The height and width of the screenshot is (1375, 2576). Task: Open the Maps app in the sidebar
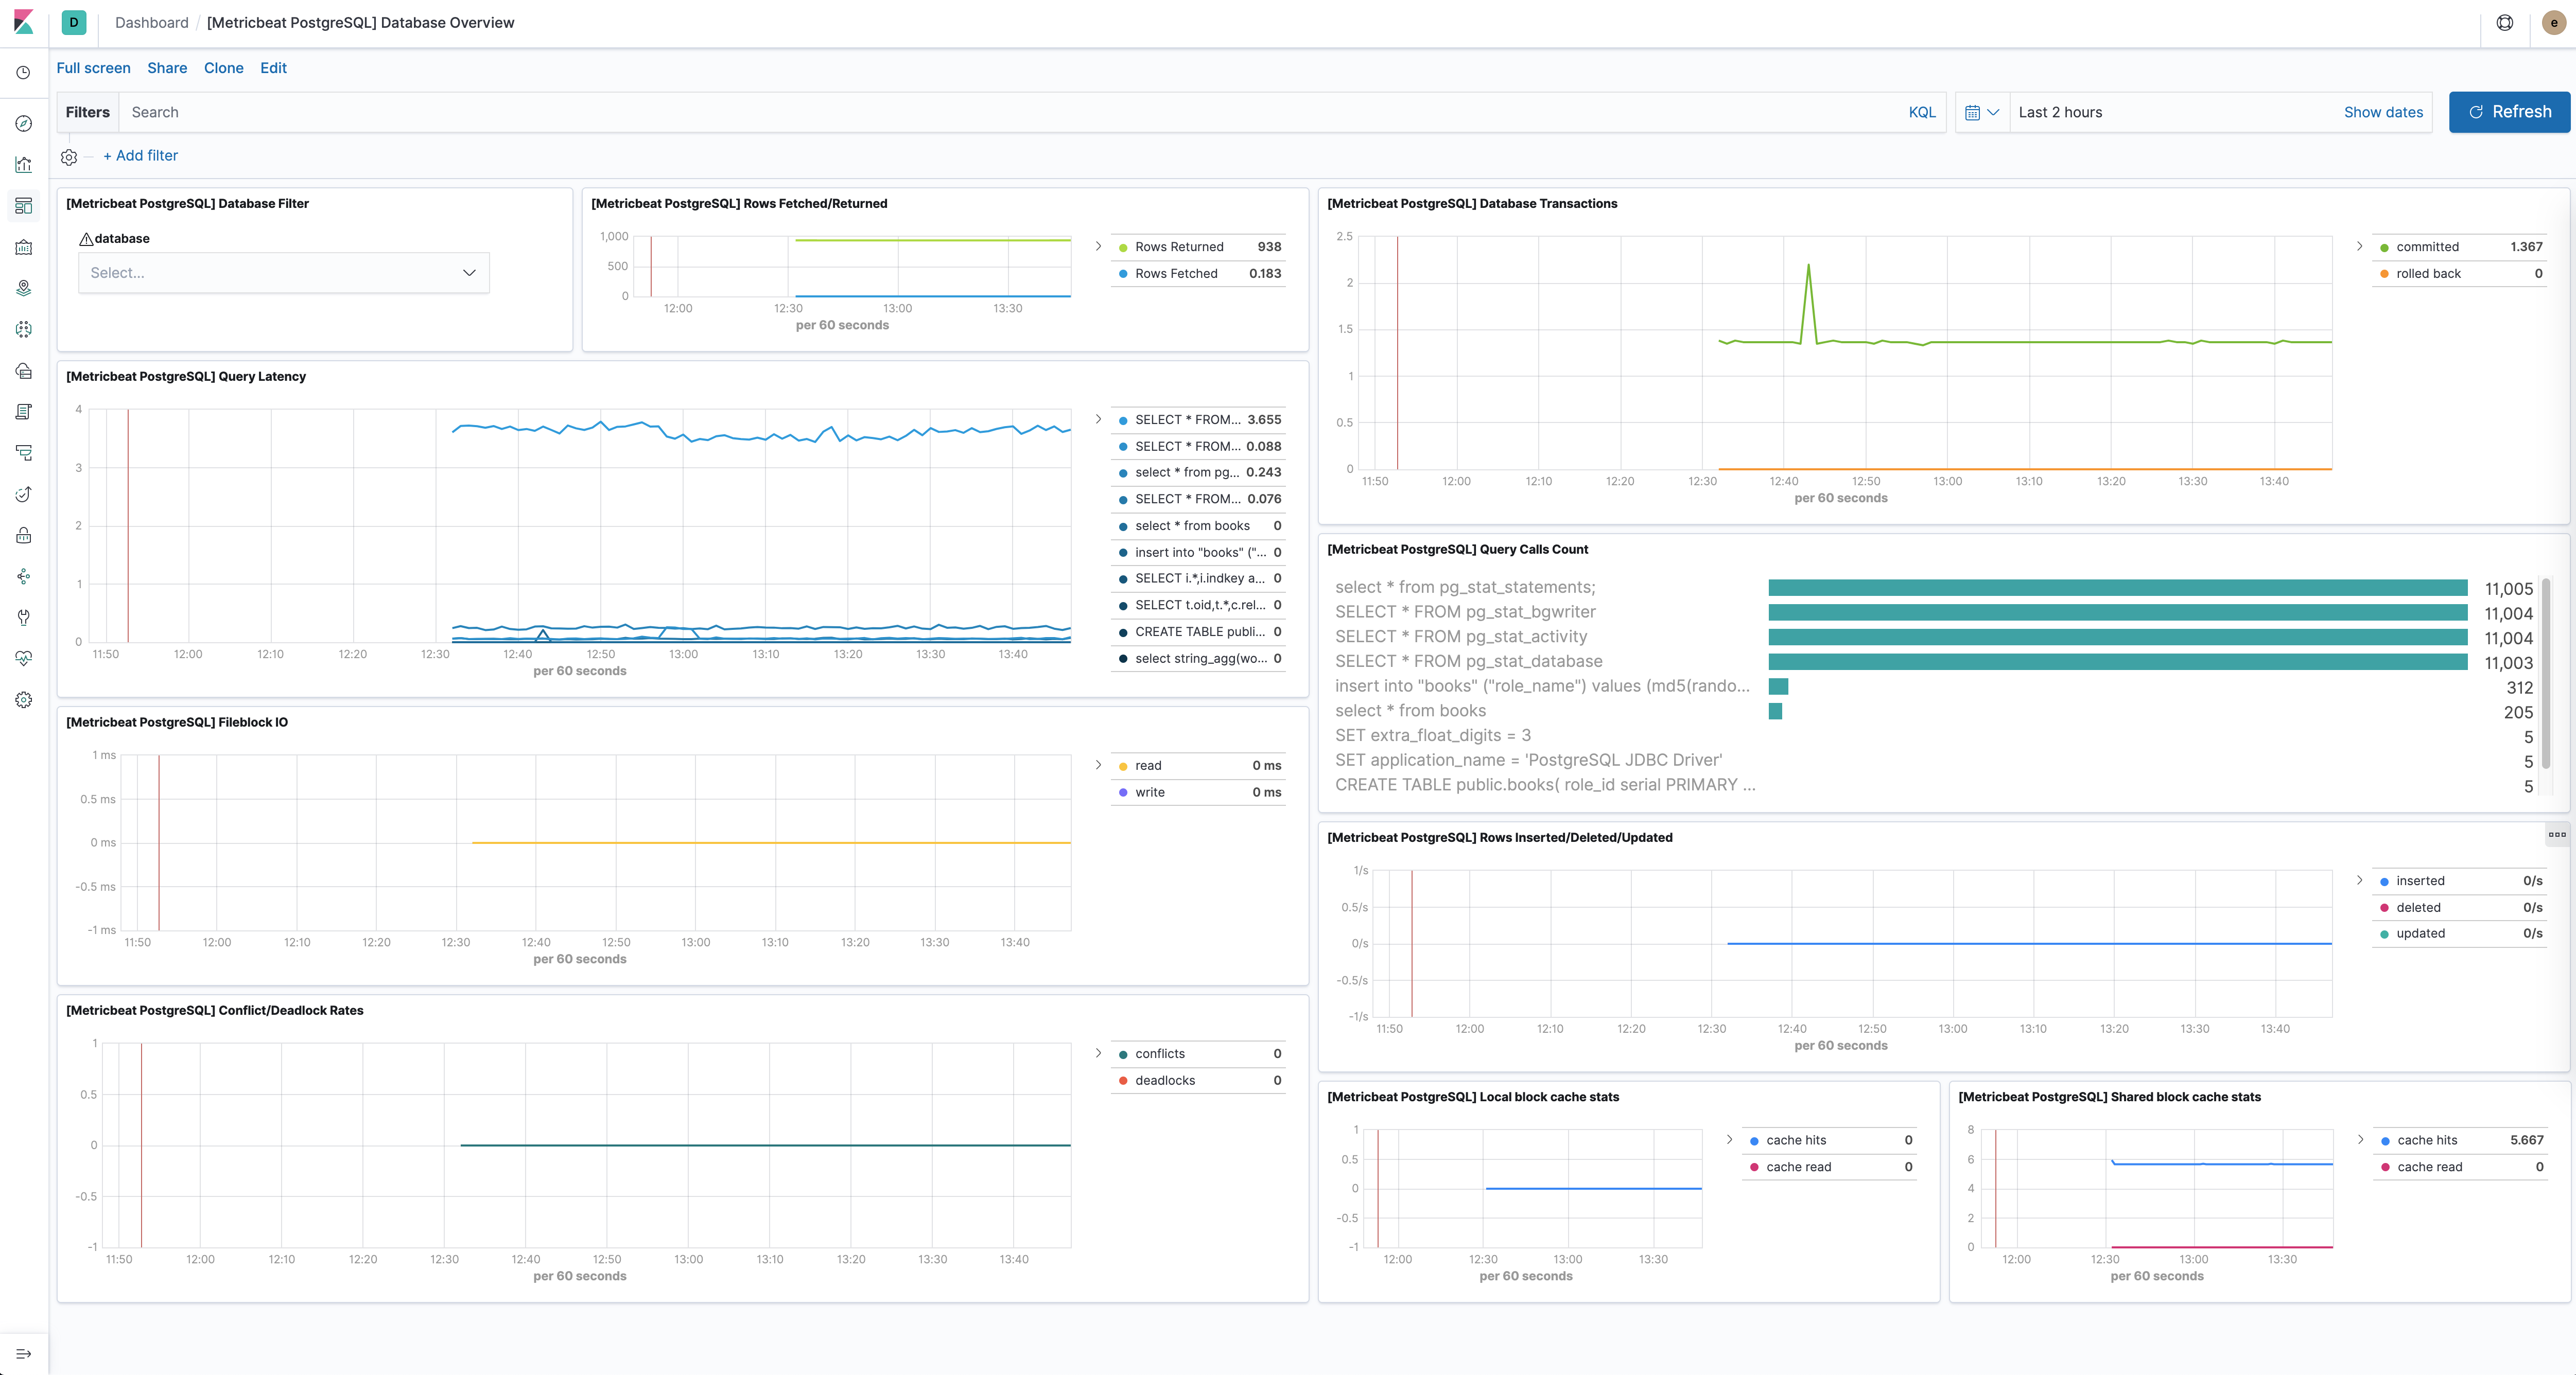23,289
